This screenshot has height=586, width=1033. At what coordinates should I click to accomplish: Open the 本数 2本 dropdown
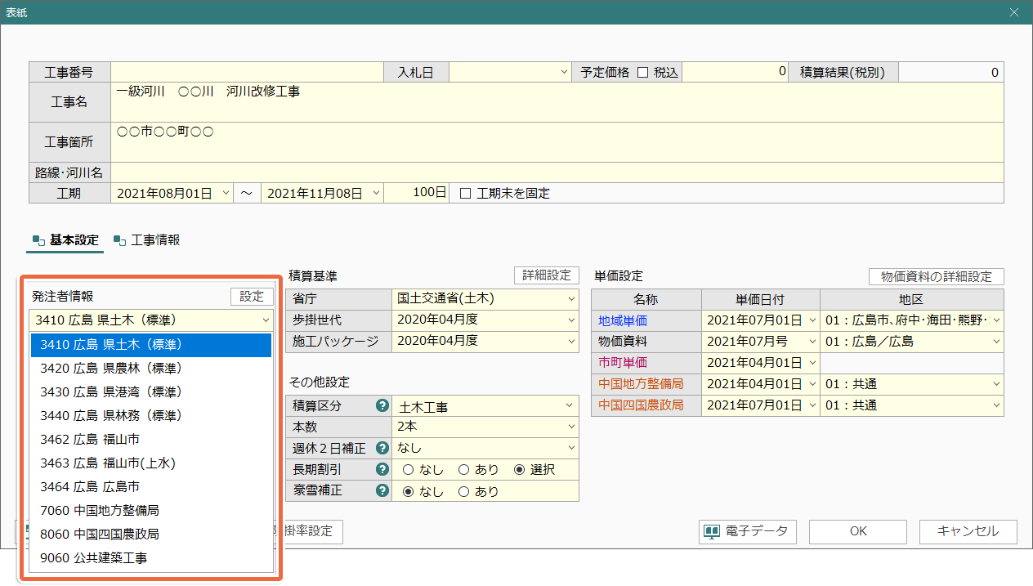coord(571,427)
